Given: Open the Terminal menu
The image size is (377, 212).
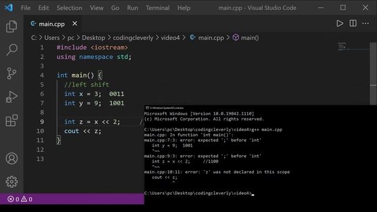Looking at the screenshot, I should click(x=158, y=8).
